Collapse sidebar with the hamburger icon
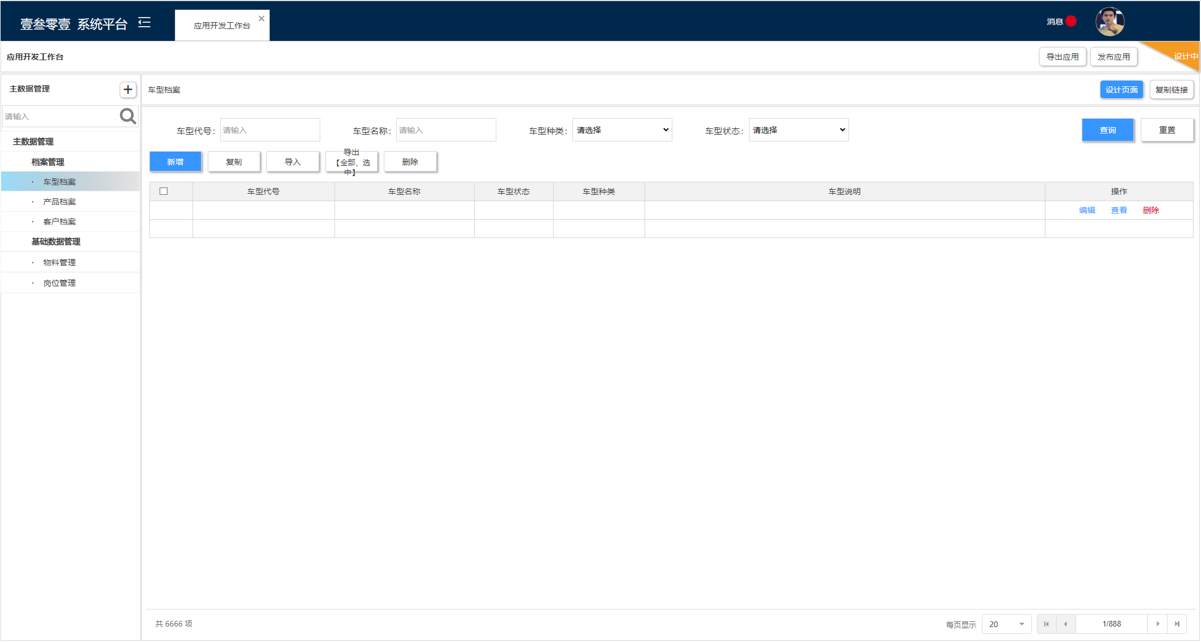This screenshot has width=1201, height=643. pyautogui.click(x=144, y=23)
